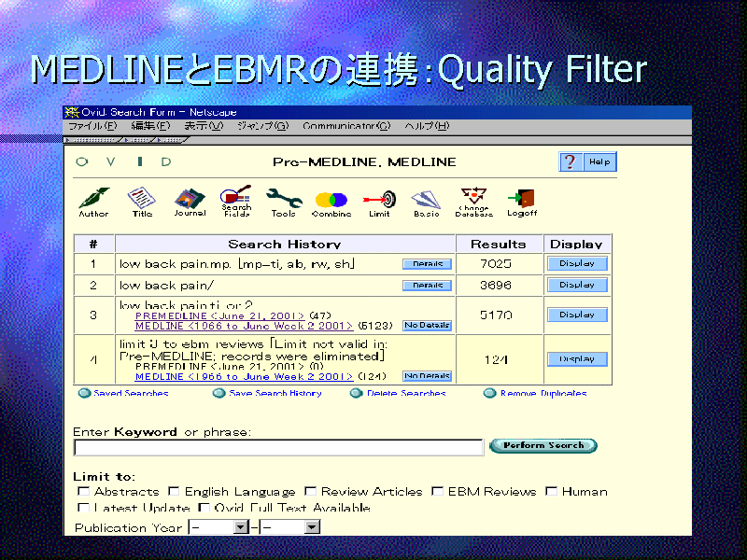Screen dimensions: 747x560
Task: Open the first Publication Year dropdown
Action: [x=240, y=527]
